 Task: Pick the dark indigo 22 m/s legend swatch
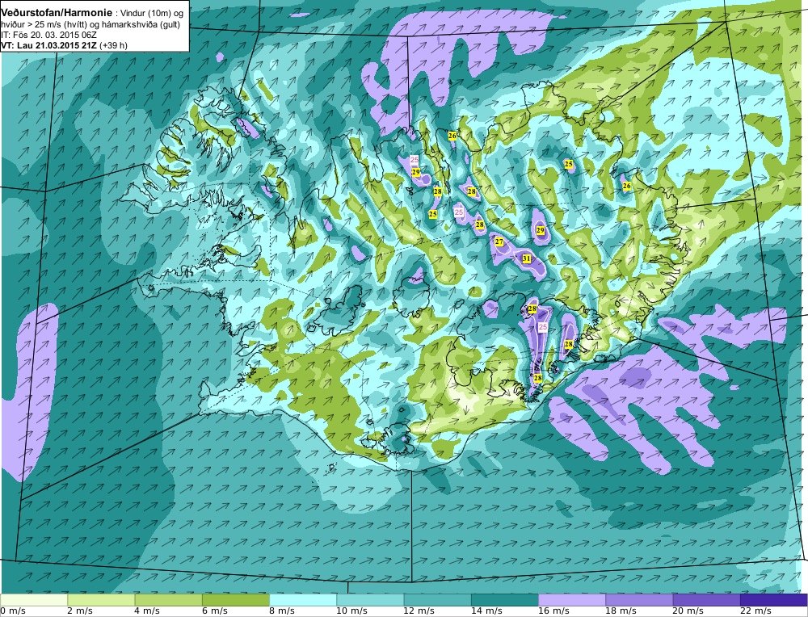773,600
